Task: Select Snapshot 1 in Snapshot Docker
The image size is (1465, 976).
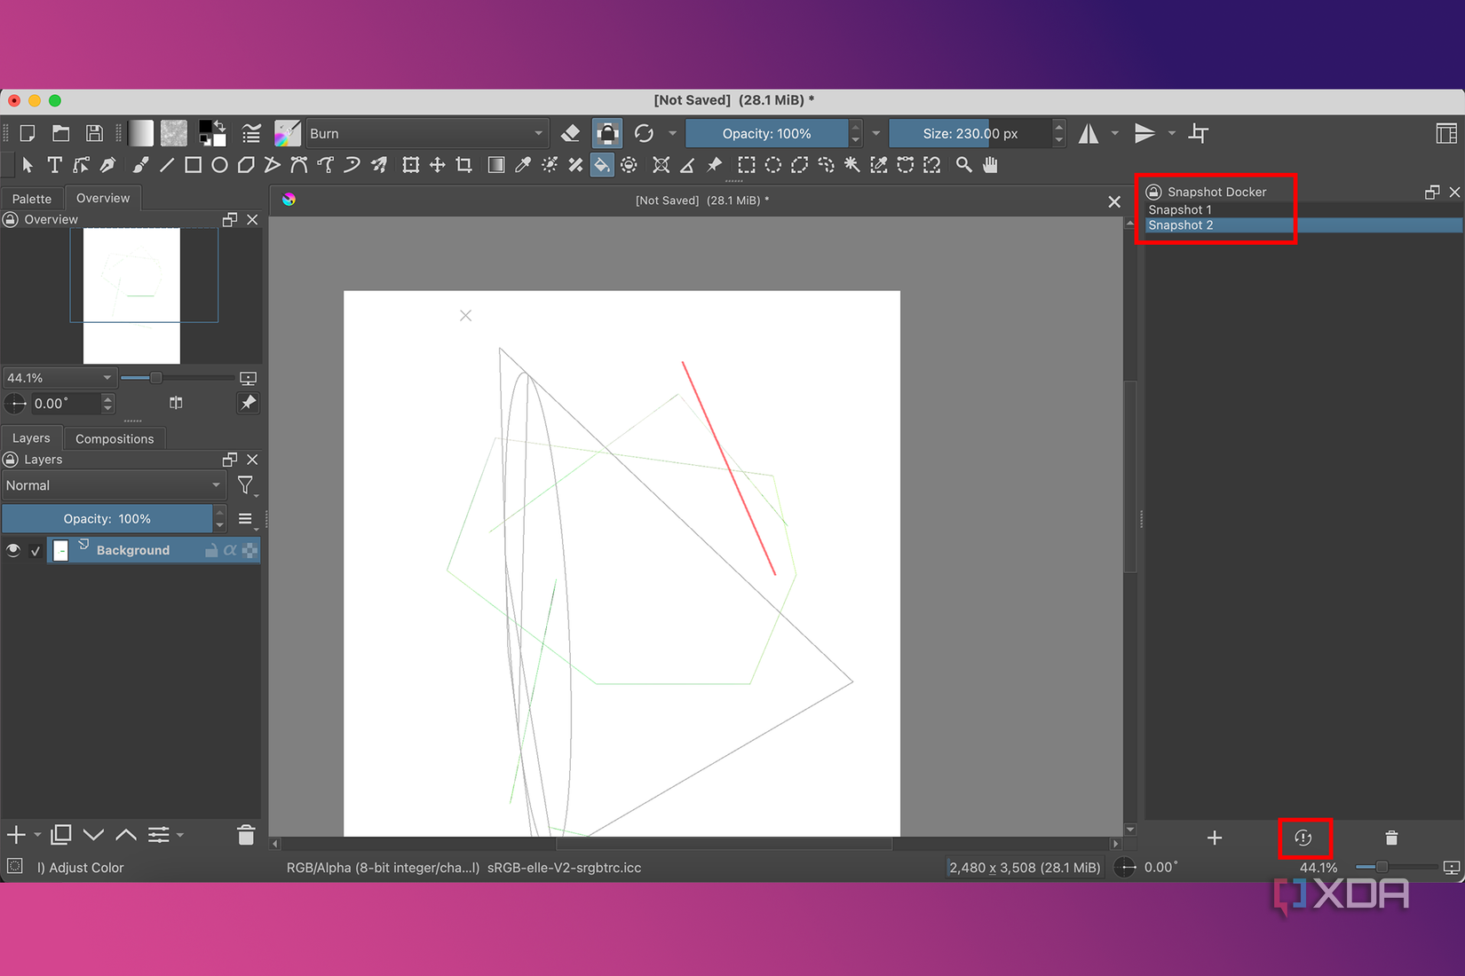Action: (x=1303, y=209)
